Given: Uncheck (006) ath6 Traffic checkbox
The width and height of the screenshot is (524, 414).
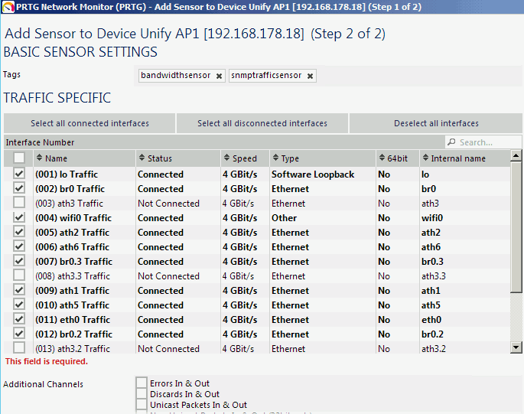Looking at the screenshot, I should [x=19, y=246].
